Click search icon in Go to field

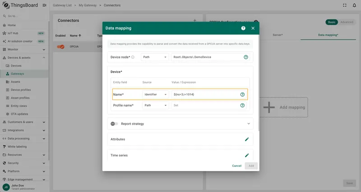pos(5,16)
